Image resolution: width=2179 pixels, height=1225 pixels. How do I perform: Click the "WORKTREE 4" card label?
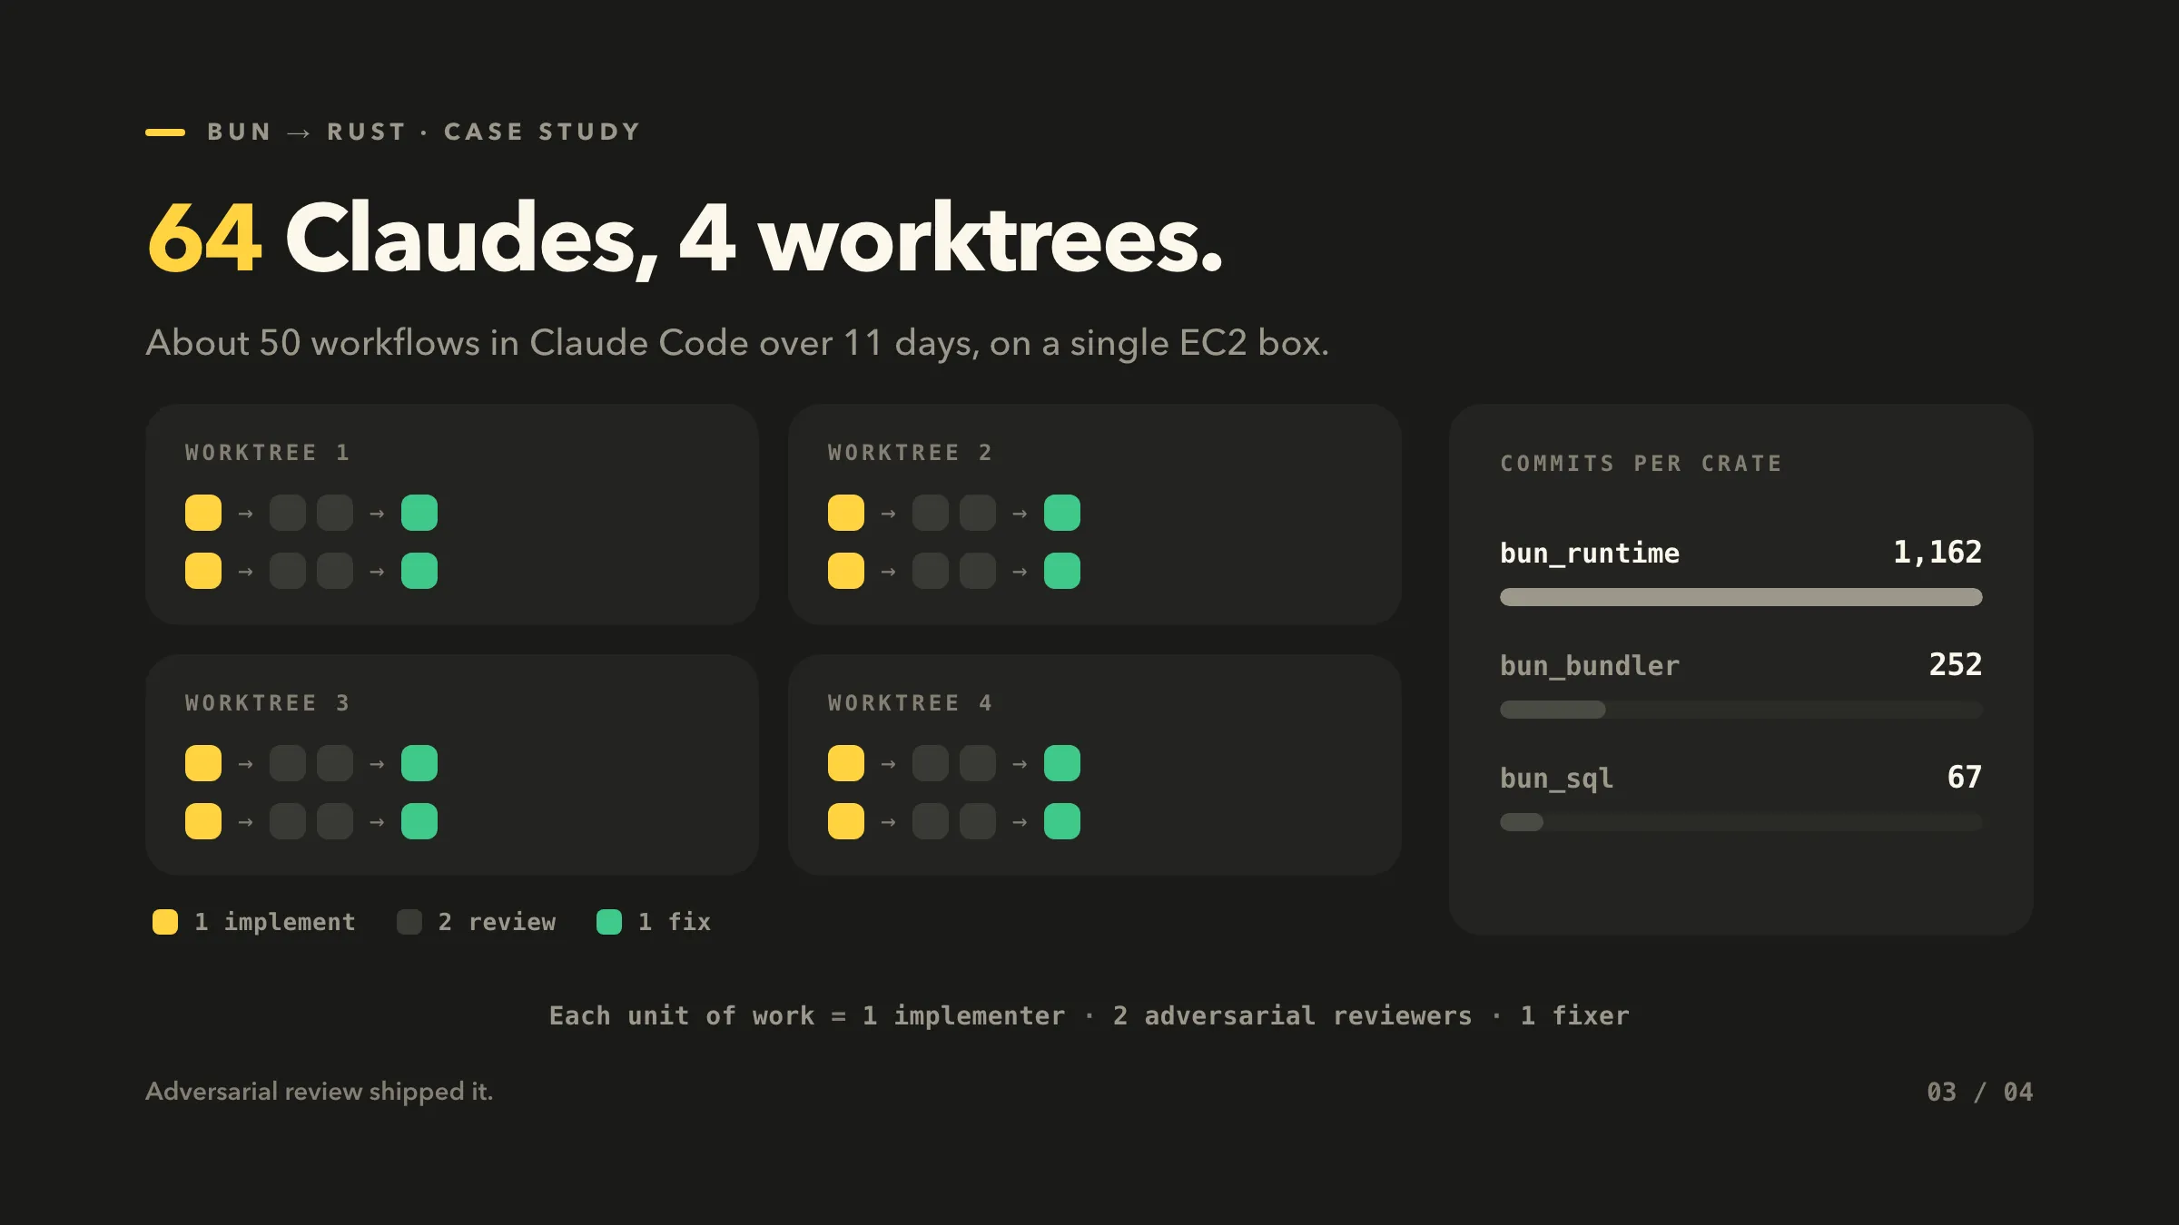(x=910, y=703)
